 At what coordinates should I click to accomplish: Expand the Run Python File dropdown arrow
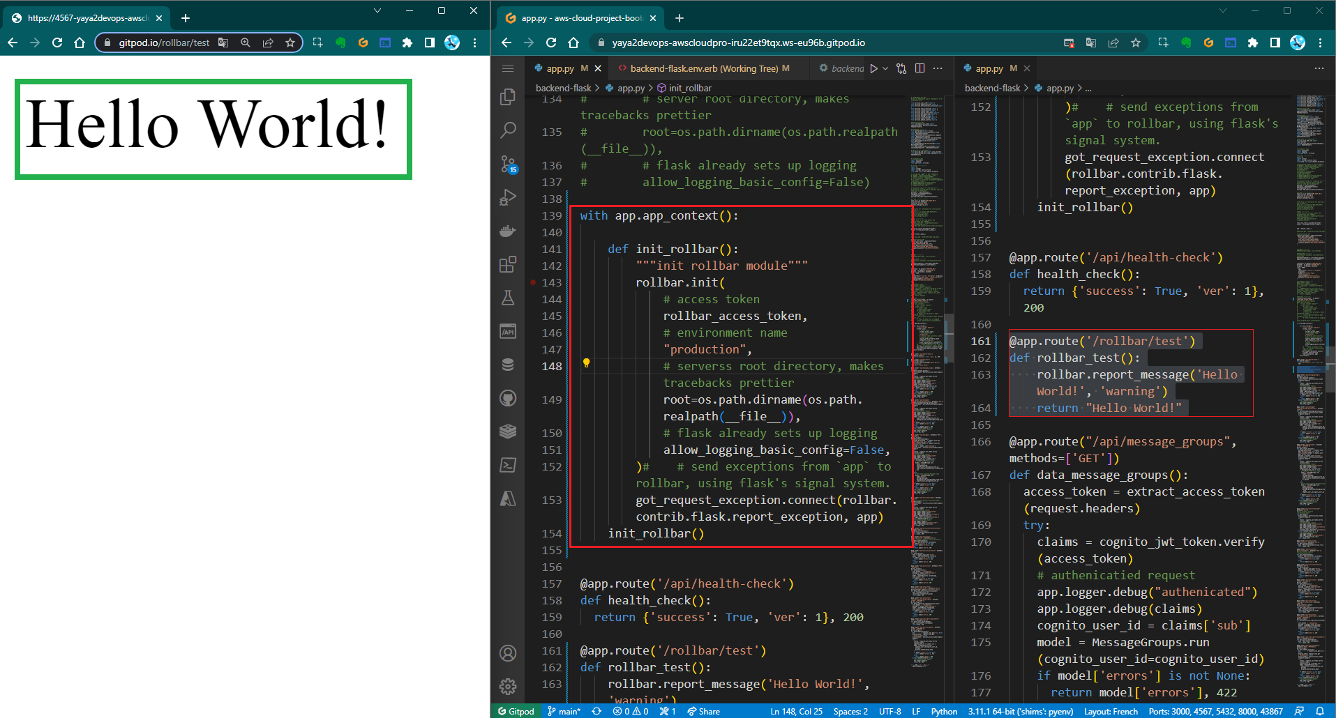click(x=885, y=68)
